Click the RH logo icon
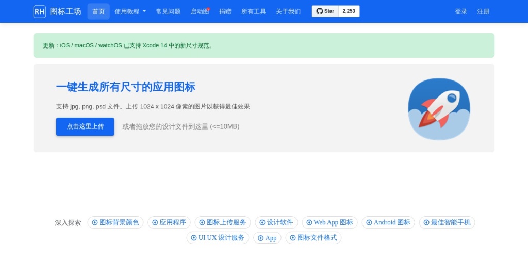Viewport: 528px width, 258px height. pos(40,11)
